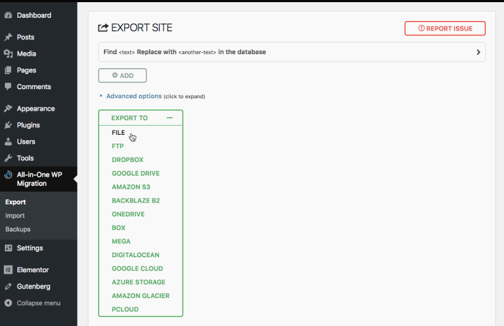Click the plus icon in the Add button
Viewport: 504px width, 326px height.
pyautogui.click(x=115, y=75)
